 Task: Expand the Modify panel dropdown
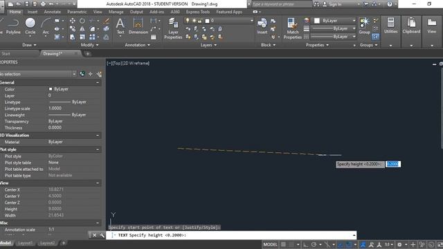pos(89,45)
